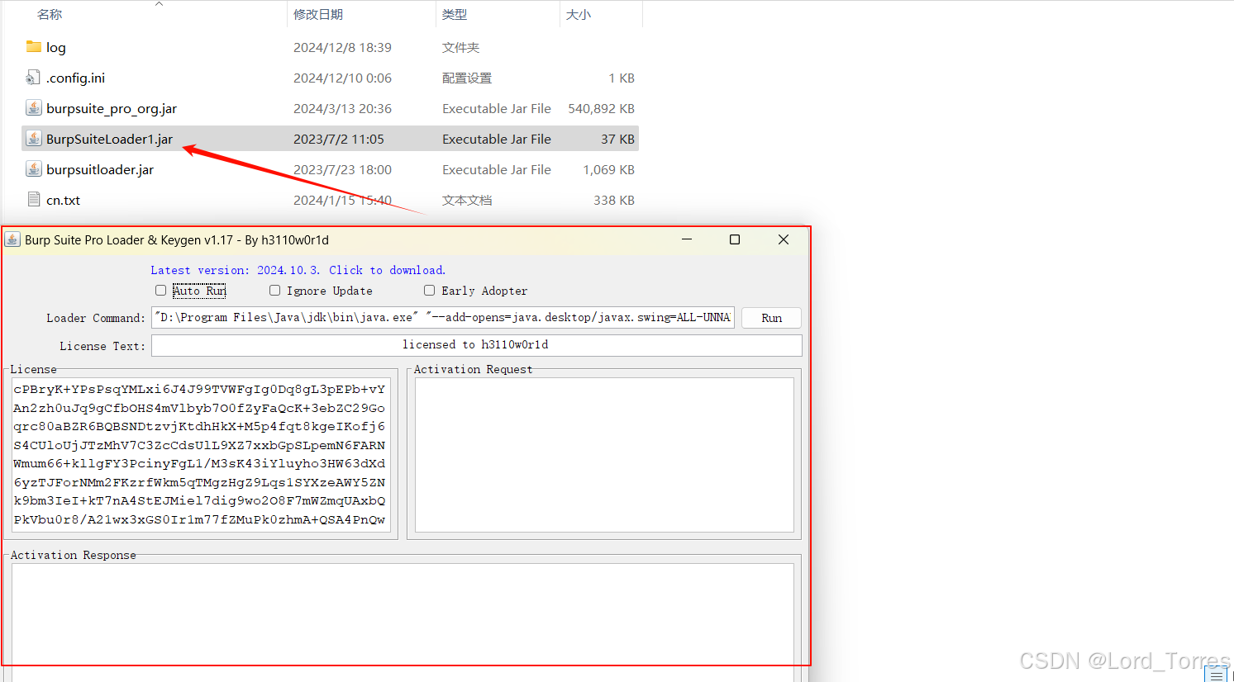Click the 2024/12/8 18:39 date cell
Viewport: 1234px width, 682px height.
[x=342, y=47]
